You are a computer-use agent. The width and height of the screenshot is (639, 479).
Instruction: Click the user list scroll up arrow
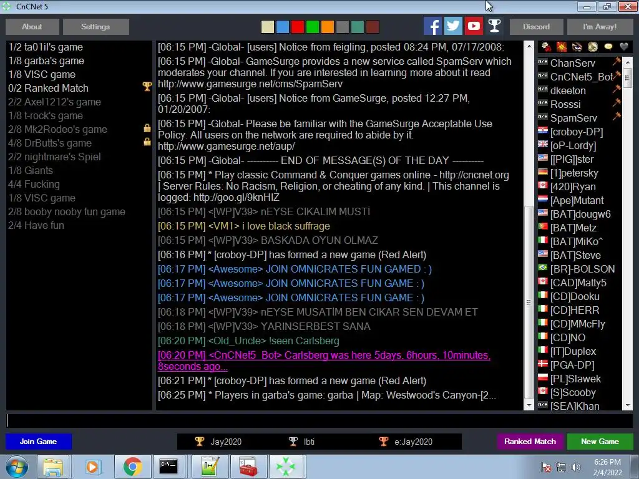[x=628, y=62]
